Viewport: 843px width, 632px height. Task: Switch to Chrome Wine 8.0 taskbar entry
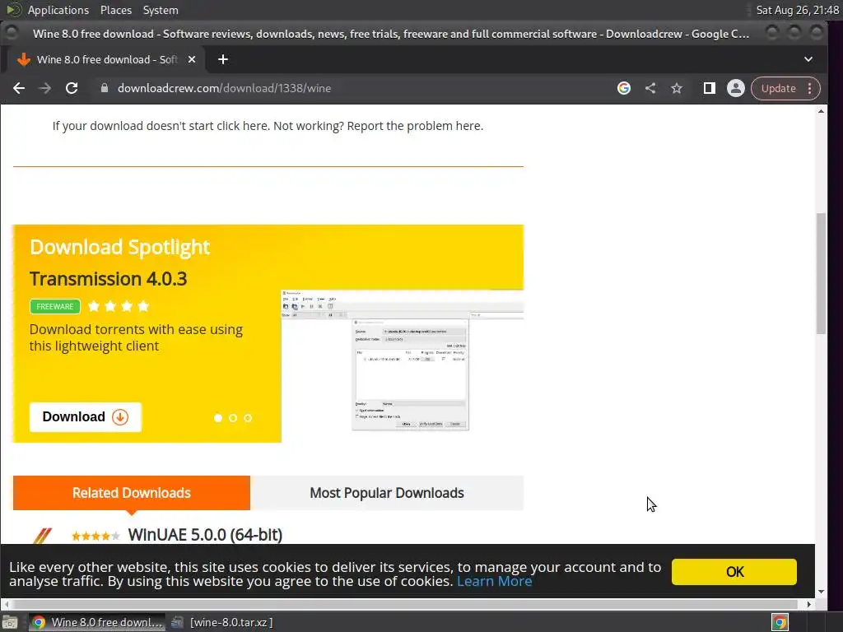point(97,622)
